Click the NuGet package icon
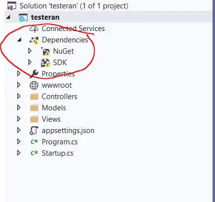215x202 pixels. click(45, 51)
